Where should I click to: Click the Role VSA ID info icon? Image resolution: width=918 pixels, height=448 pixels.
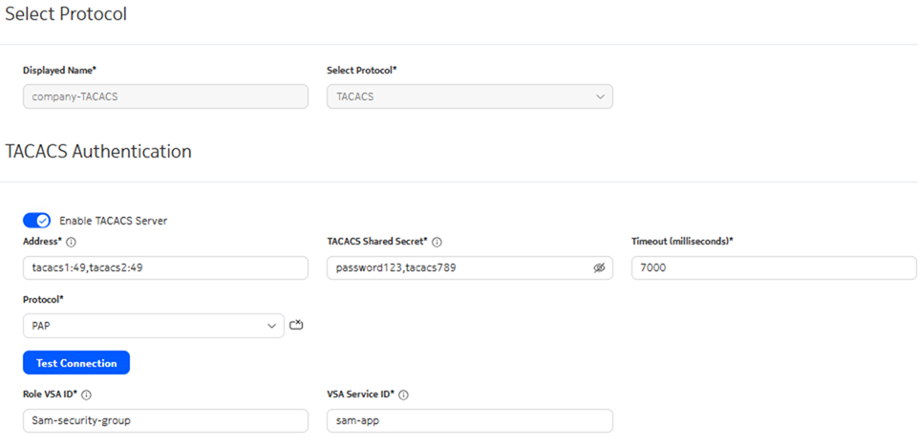(x=87, y=395)
